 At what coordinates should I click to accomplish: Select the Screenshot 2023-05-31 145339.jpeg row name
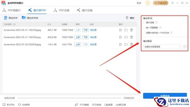[x=22, y=30]
